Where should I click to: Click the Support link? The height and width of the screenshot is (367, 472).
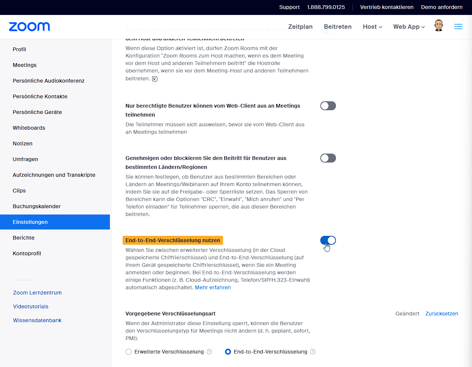click(289, 7)
